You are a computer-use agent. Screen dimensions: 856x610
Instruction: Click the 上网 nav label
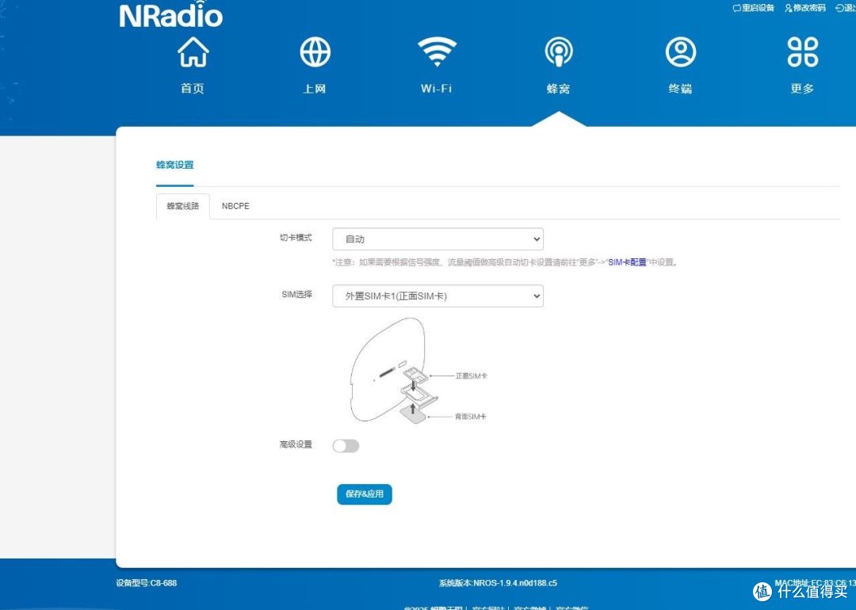click(315, 89)
